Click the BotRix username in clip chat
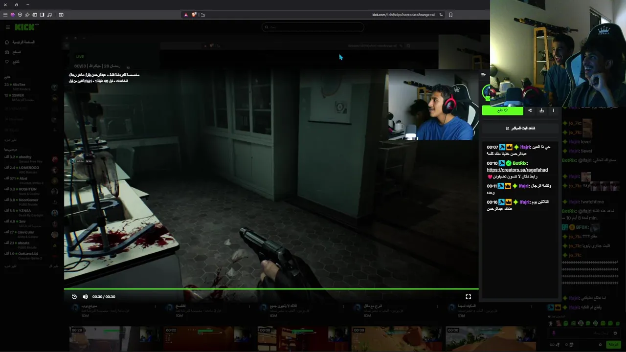The height and width of the screenshot is (352, 626). click(520, 163)
